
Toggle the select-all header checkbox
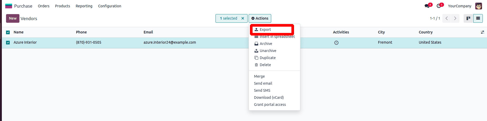(8, 32)
